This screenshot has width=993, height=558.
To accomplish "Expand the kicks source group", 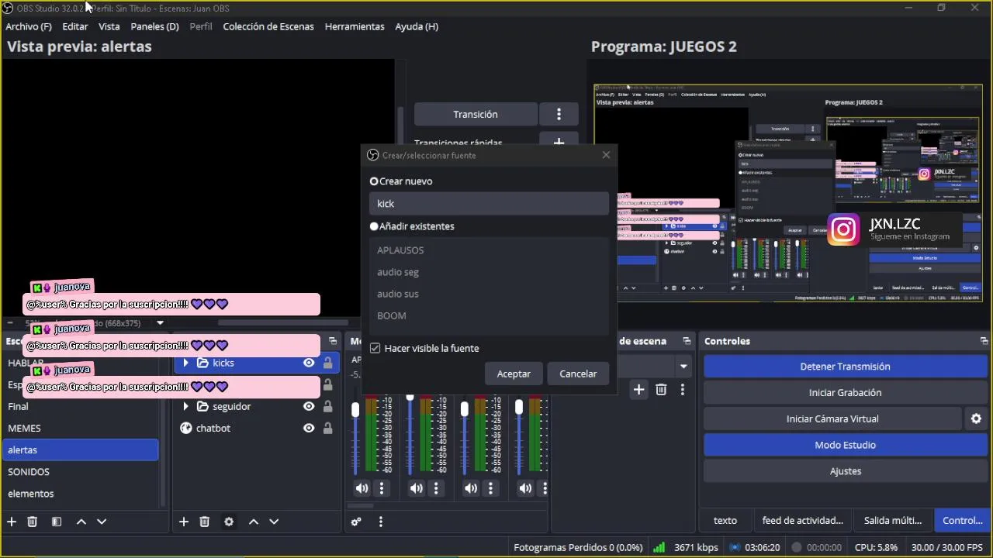I will point(185,363).
